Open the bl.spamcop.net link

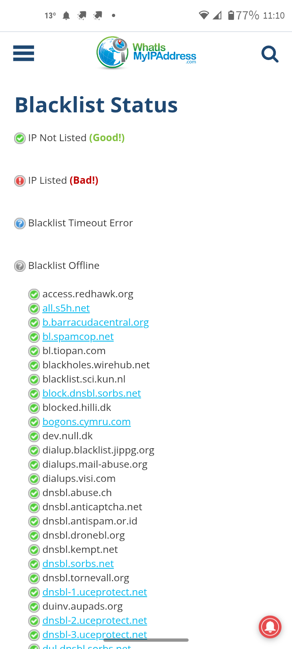coord(78,337)
